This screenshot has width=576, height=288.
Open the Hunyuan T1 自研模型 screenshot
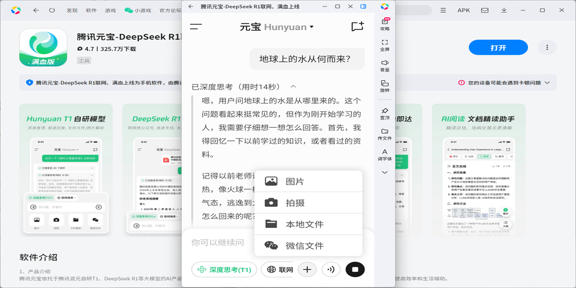point(66,170)
